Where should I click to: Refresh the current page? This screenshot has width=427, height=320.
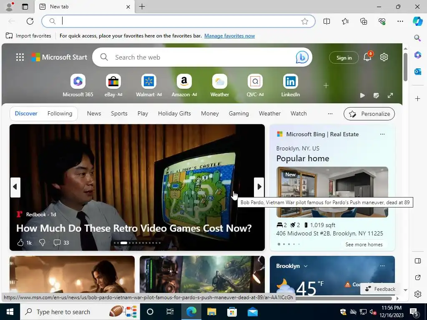tap(30, 21)
